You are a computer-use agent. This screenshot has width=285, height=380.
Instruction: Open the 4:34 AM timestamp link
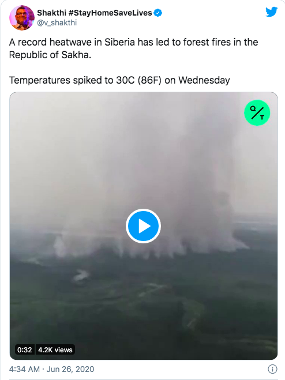24,369
